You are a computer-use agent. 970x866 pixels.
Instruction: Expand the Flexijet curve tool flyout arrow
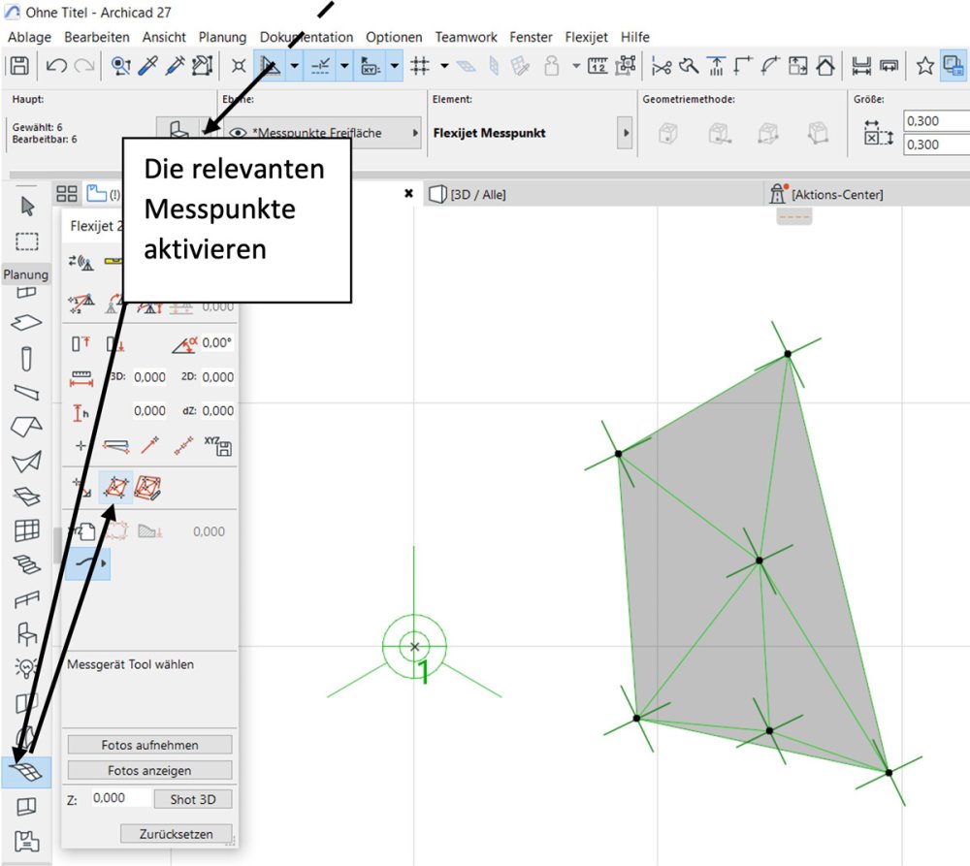click(104, 563)
